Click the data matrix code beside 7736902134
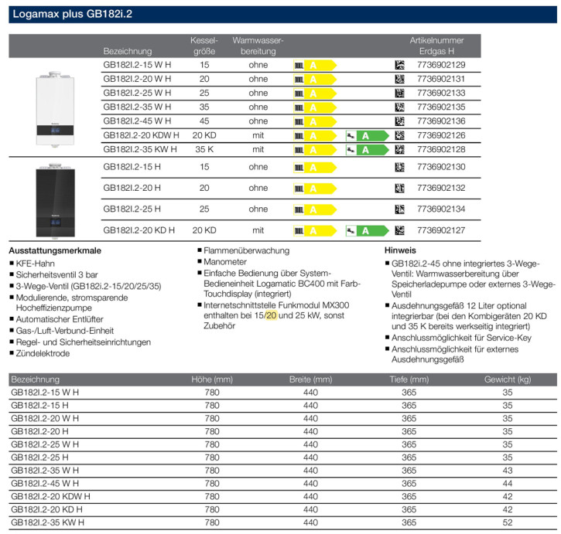This screenshot has width=561, height=534. pos(399,209)
